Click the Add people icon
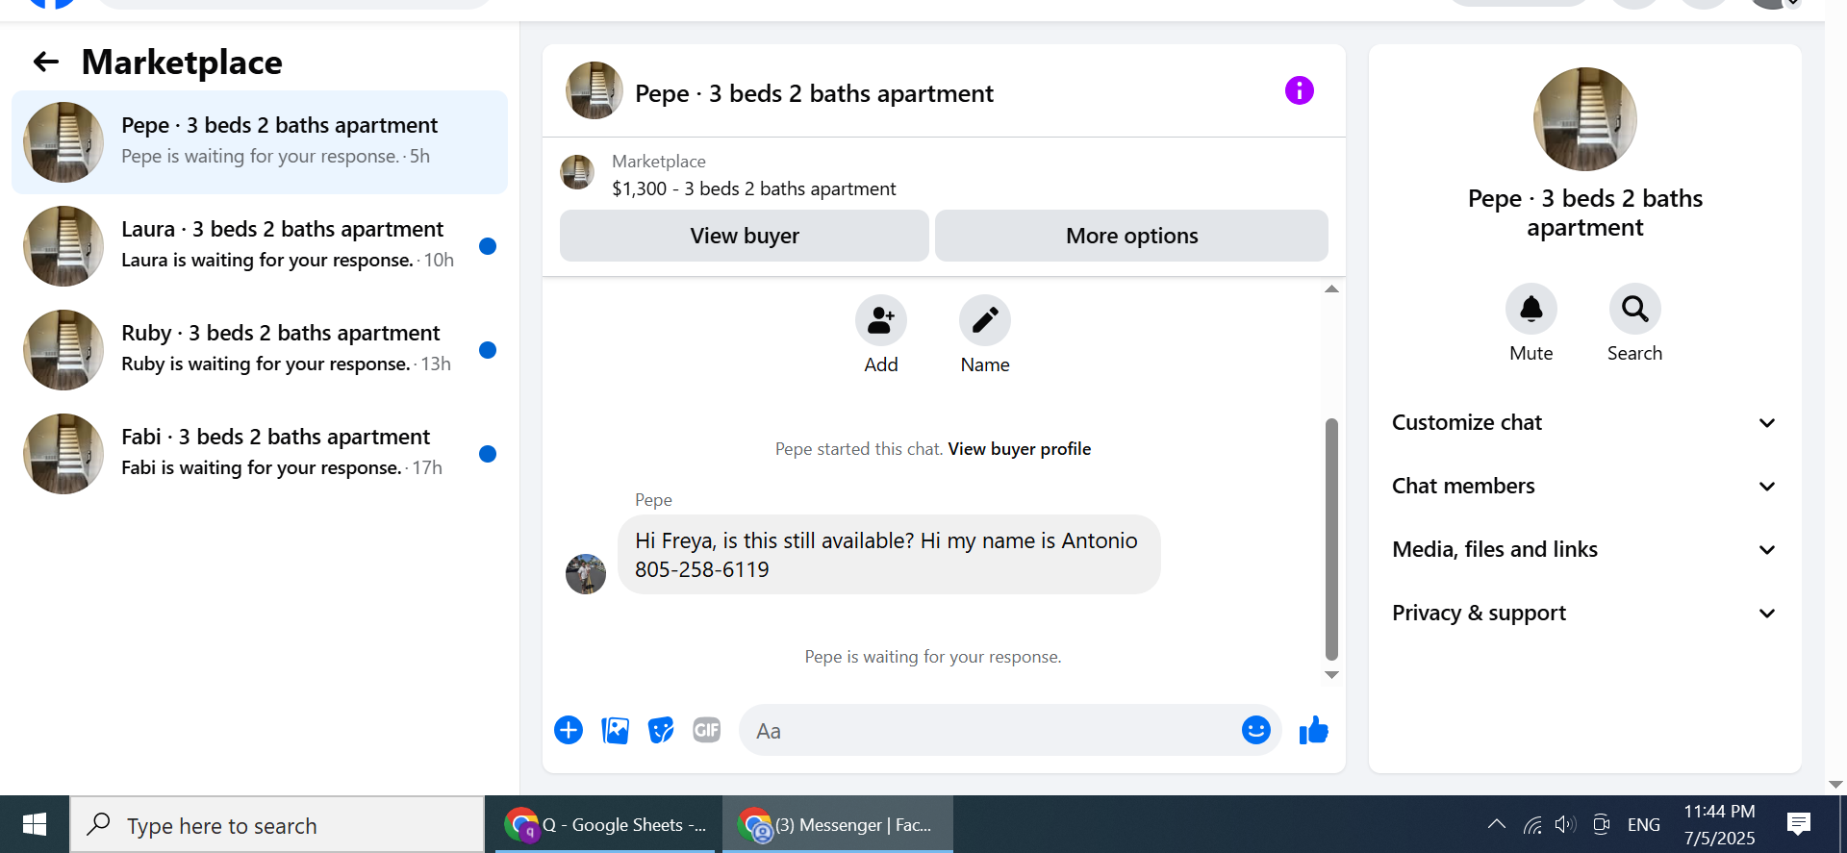Screen dimensions: 1847x853 tap(880, 320)
